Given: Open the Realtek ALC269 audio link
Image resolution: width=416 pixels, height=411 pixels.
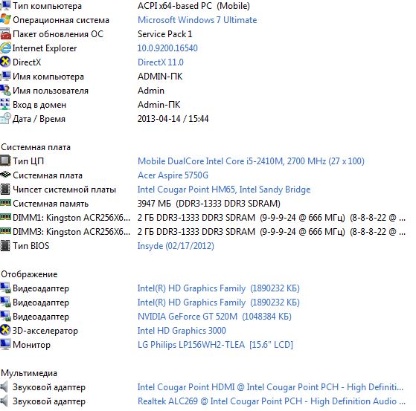Looking at the screenshot, I should 272,401.
